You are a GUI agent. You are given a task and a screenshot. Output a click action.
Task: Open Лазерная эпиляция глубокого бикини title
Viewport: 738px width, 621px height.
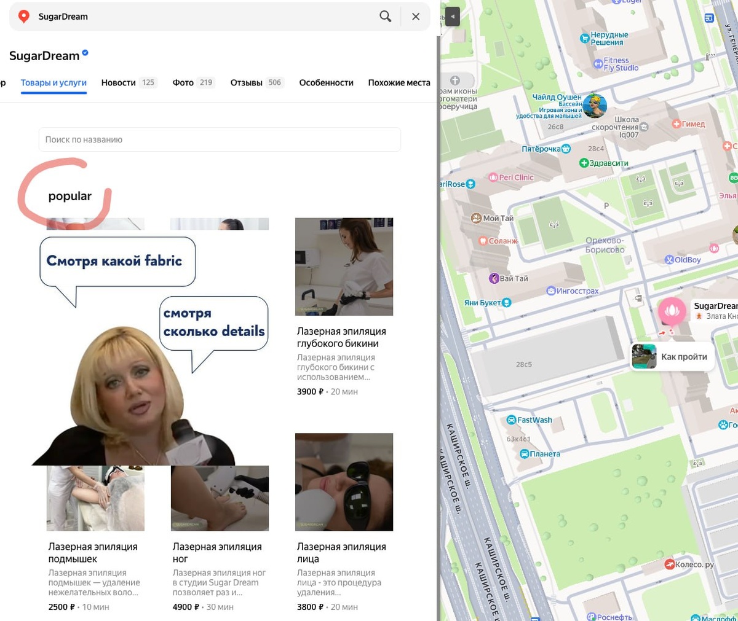coord(341,337)
